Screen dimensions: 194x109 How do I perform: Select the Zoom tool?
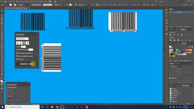coord(2,76)
